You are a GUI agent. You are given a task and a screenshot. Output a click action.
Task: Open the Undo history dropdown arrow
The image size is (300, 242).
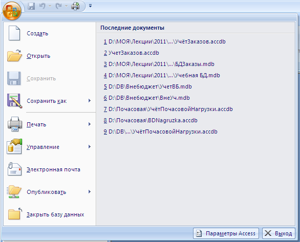click(50, 6)
